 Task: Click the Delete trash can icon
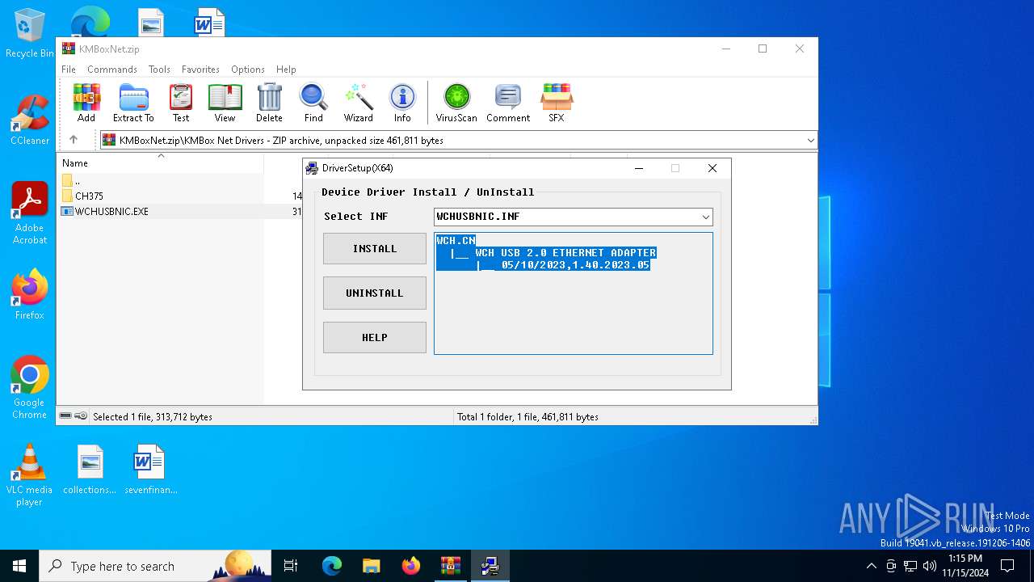pyautogui.click(x=269, y=103)
